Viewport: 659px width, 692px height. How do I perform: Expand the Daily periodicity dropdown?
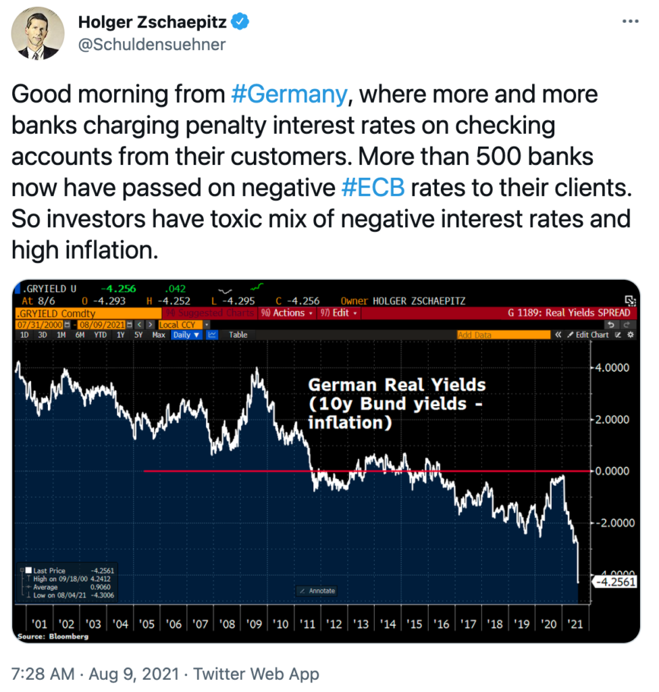[186, 335]
